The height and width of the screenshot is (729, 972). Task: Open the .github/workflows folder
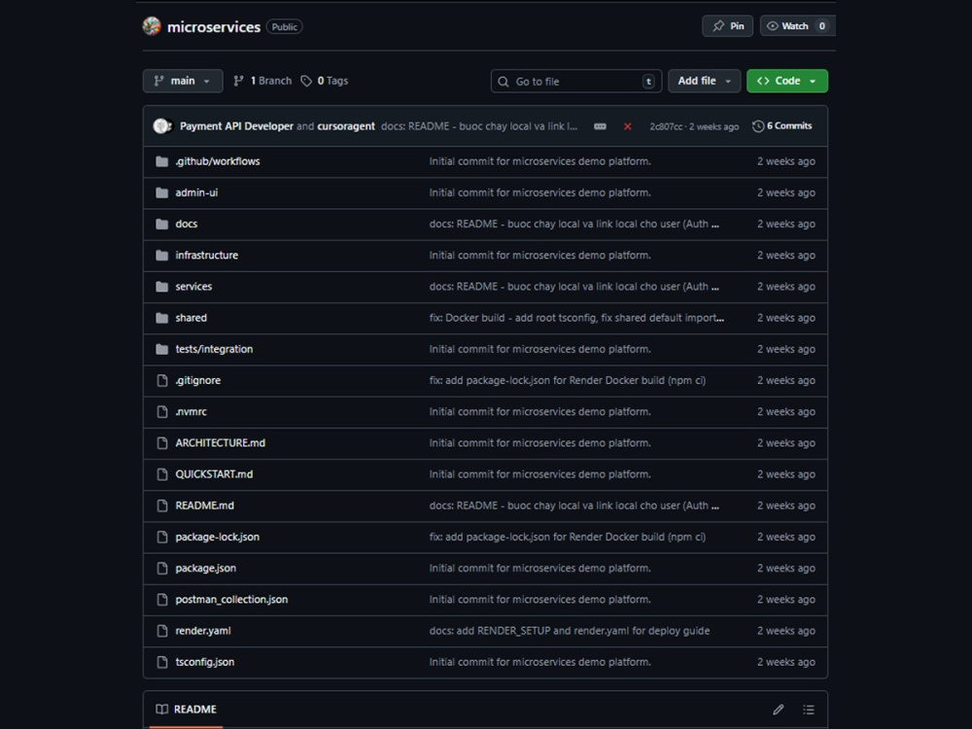[x=218, y=161]
